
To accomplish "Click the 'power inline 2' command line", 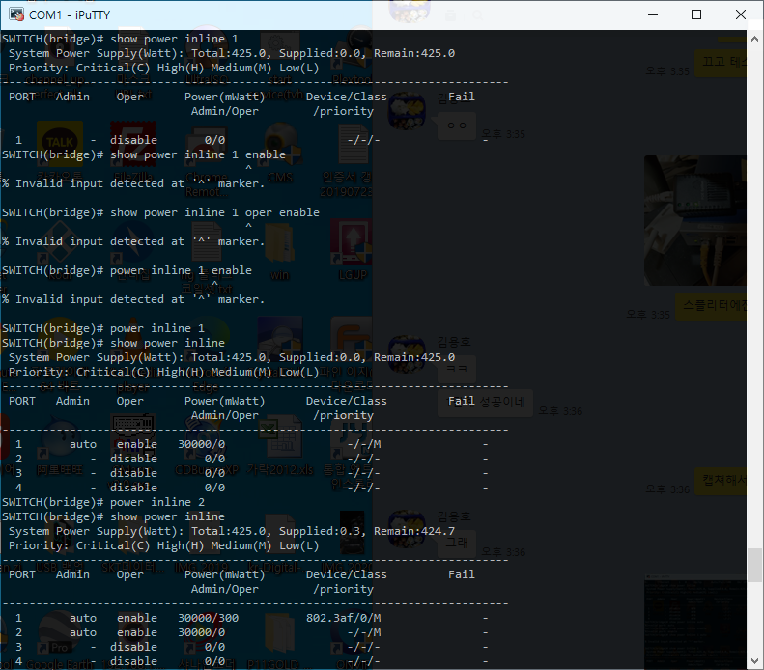I will pyautogui.click(x=156, y=502).
